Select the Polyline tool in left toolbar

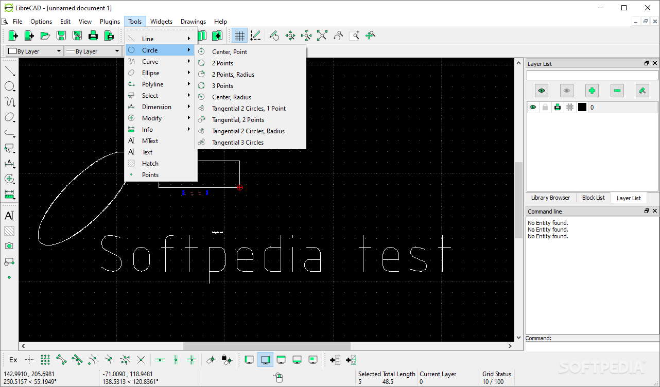click(10, 132)
